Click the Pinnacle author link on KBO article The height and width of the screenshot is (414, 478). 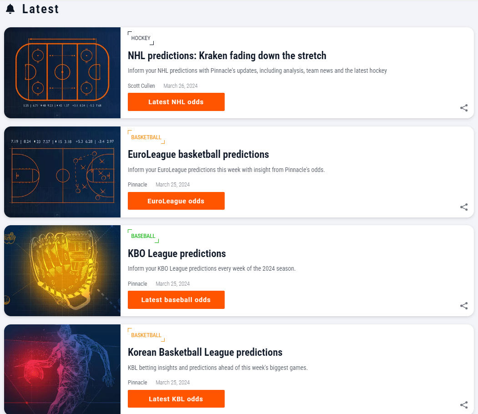pos(137,283)
